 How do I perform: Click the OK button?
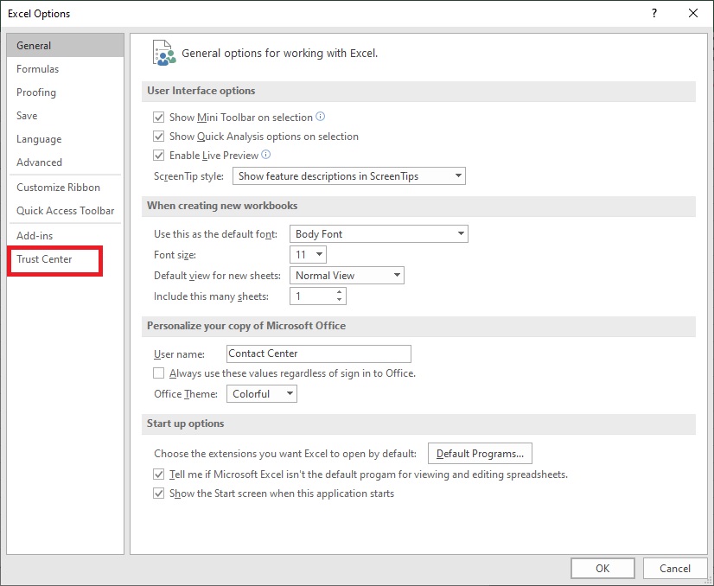[602, 568]
